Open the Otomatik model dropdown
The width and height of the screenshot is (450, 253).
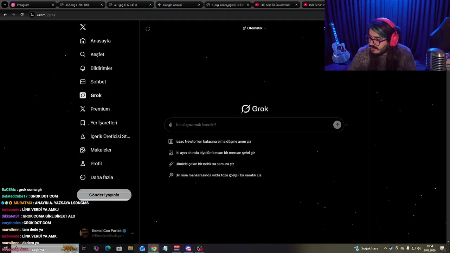pos(255,28)
